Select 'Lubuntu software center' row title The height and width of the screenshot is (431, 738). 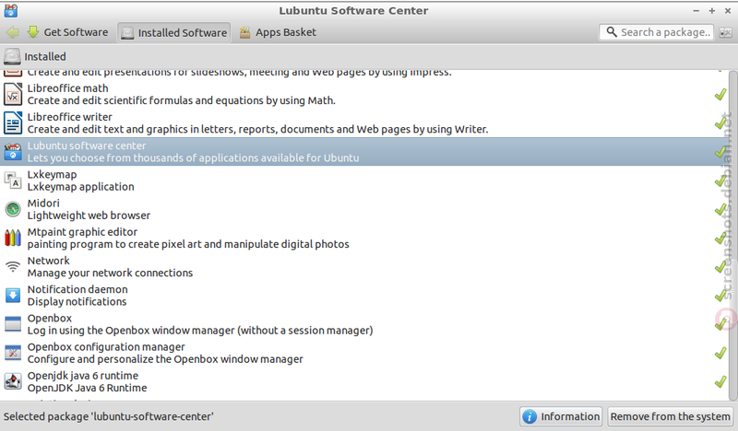[87, 146]
